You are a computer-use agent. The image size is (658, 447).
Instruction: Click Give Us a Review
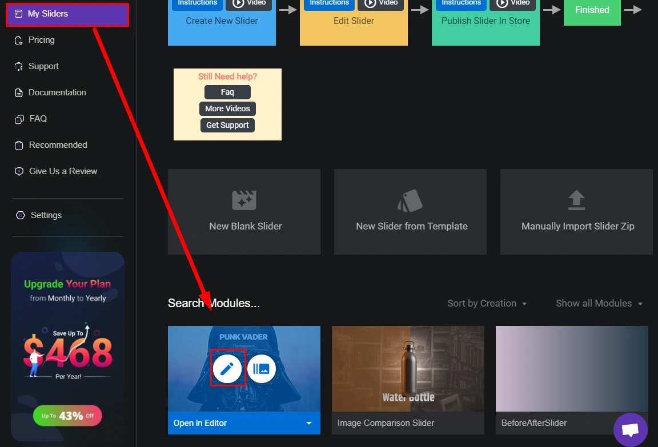click(x=63, y=171)
